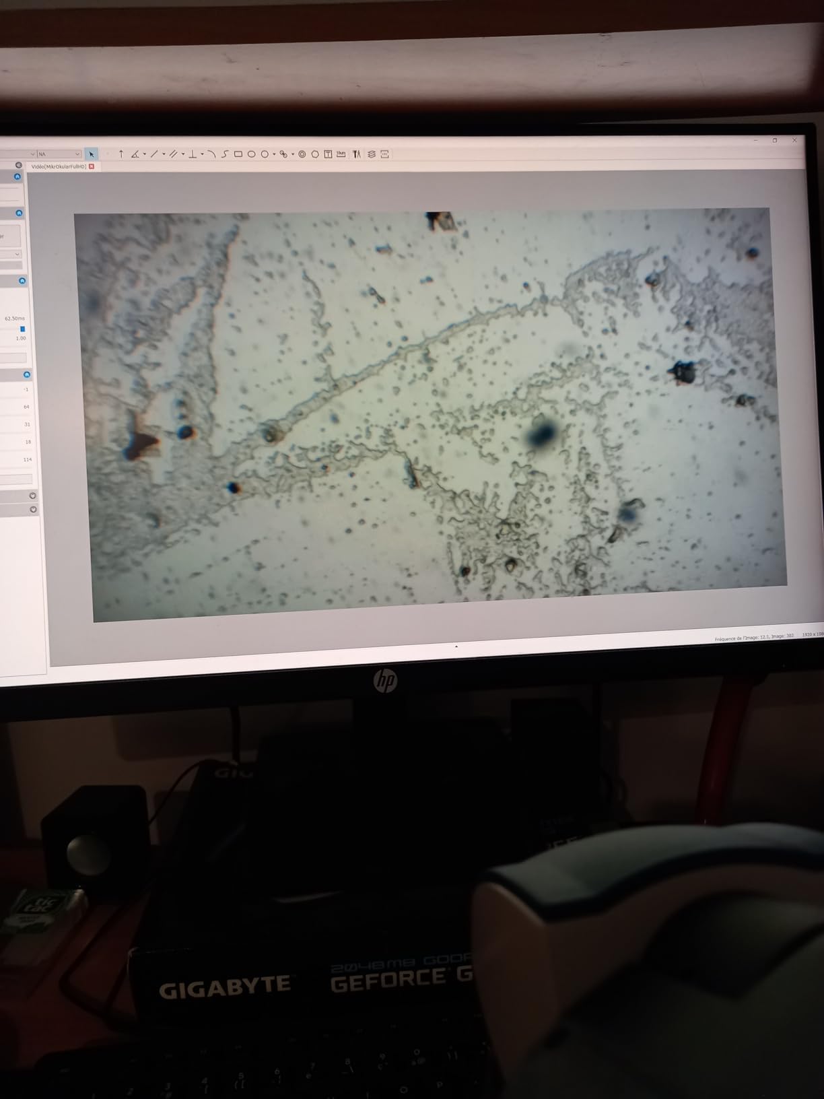Select the single line measurement tool
824x1099 pixels.
pos(153,154)
